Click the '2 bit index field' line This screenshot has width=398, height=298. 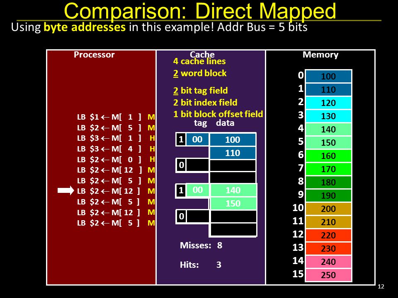(205, 102)
